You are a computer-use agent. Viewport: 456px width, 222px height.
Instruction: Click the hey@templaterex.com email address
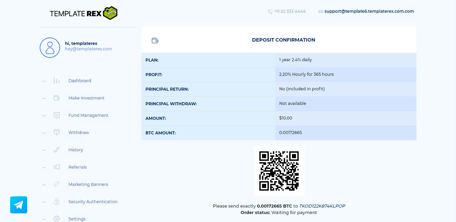(x=89, y=49)
